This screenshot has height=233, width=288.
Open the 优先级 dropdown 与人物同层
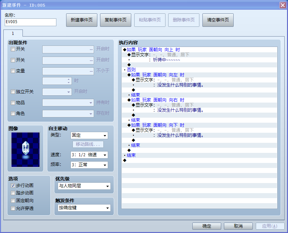tap(84, 186)
